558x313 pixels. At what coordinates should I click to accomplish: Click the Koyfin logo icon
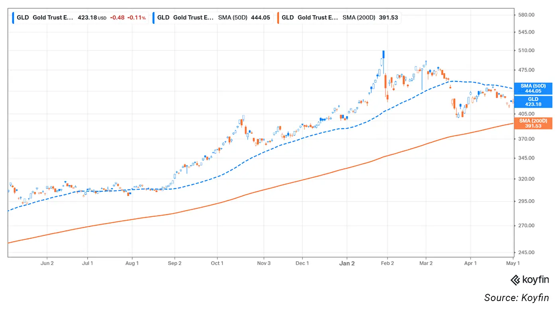515,280
